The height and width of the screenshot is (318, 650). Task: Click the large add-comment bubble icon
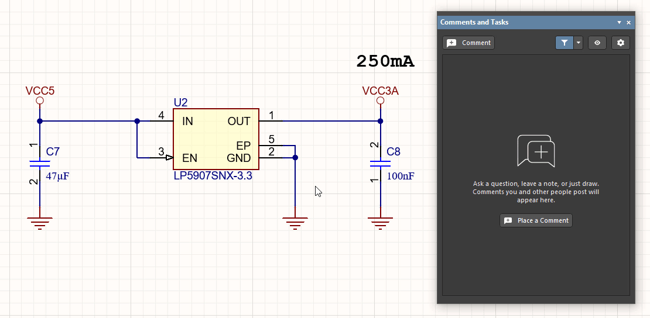[536, 151]
